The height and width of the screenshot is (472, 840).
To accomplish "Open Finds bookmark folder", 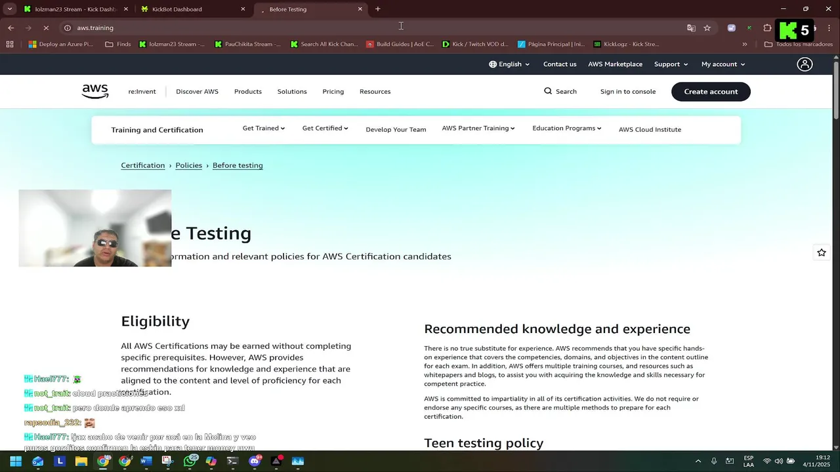I will 118,44.
